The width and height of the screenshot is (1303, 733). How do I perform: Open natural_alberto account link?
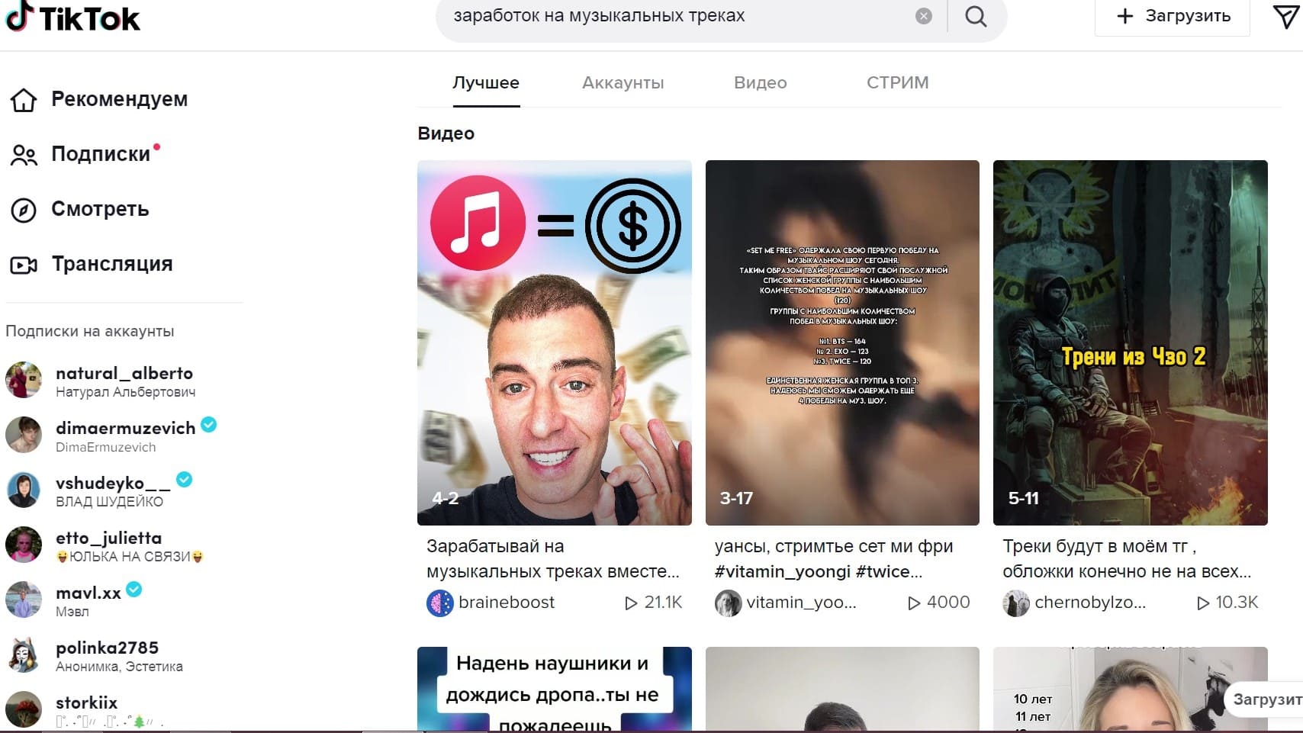[x=124, y=373]
